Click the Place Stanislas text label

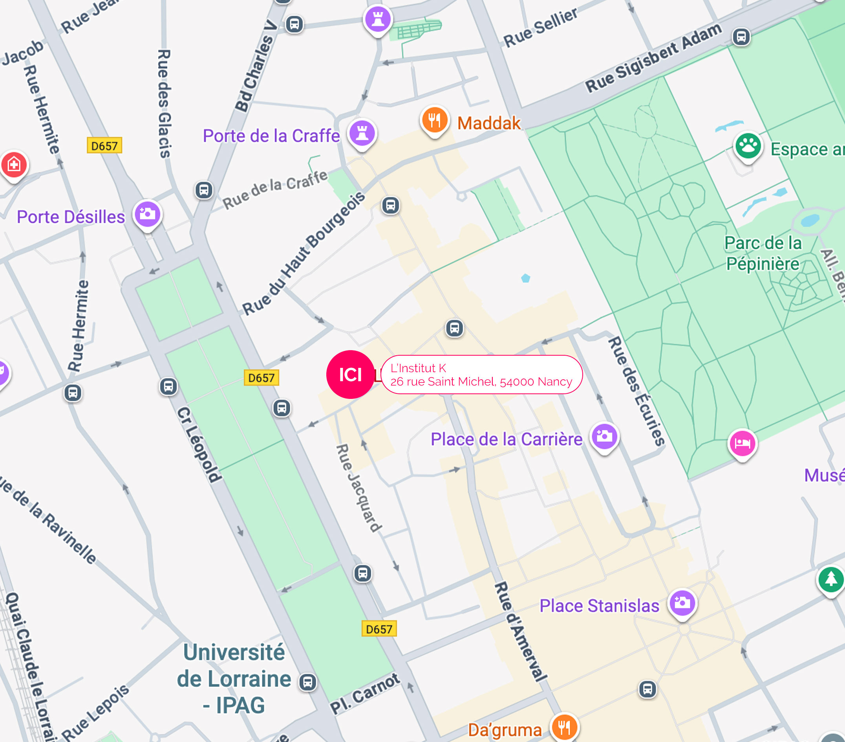point(600,606)
